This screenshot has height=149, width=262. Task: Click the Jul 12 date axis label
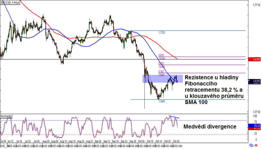(10, 141)
